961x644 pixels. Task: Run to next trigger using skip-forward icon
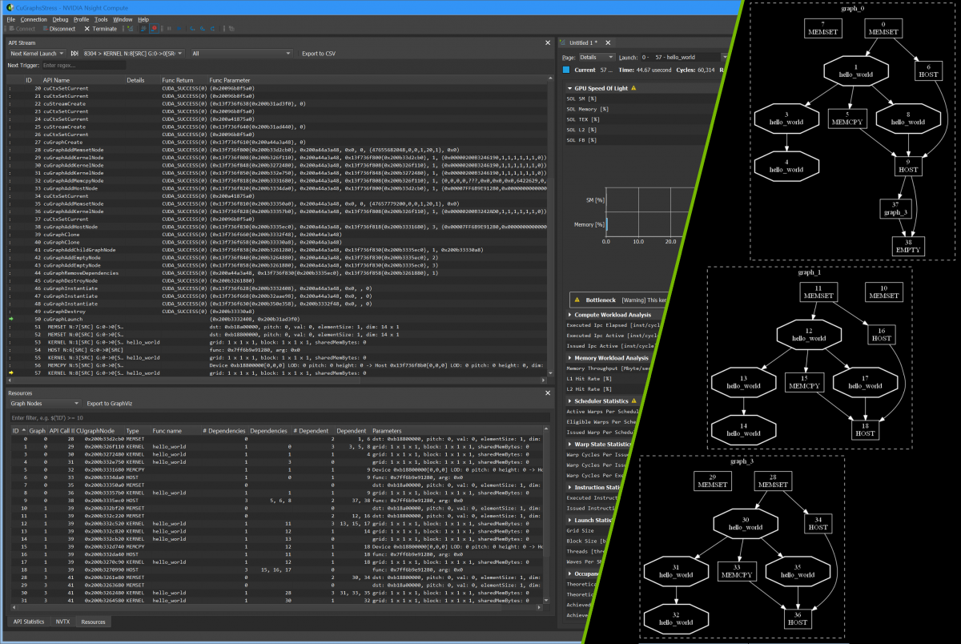click(74, 54)
